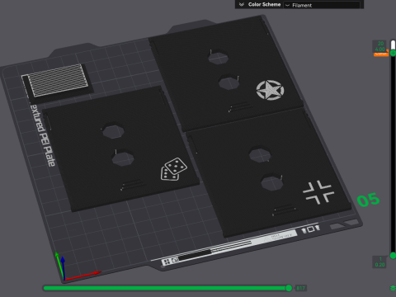The height and width of the screenshot is (297, 396).
Task: Open the Filament color scheme dropdown
Action: click(322, 5)
